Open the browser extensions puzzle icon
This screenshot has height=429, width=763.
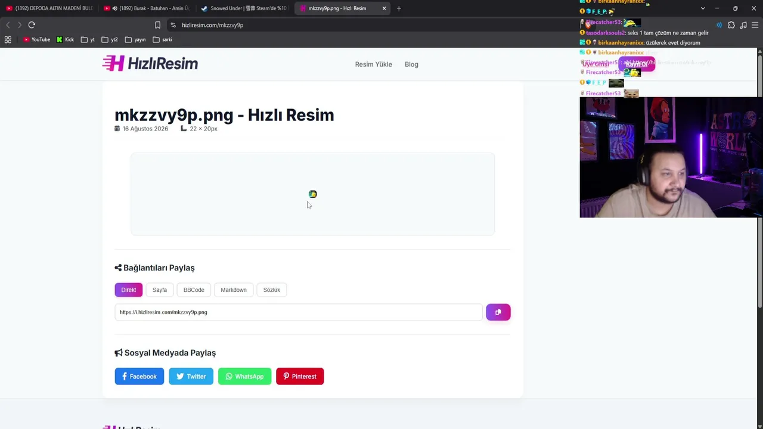(x=731, y=25)
